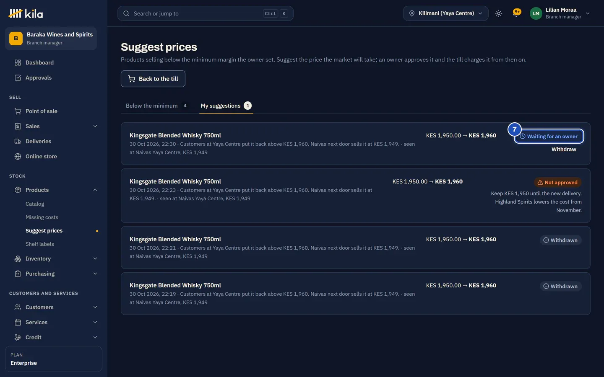The height and width of the screenshot is (377, 604).
Task: Click the Services calendar icon
Action: 18,323
